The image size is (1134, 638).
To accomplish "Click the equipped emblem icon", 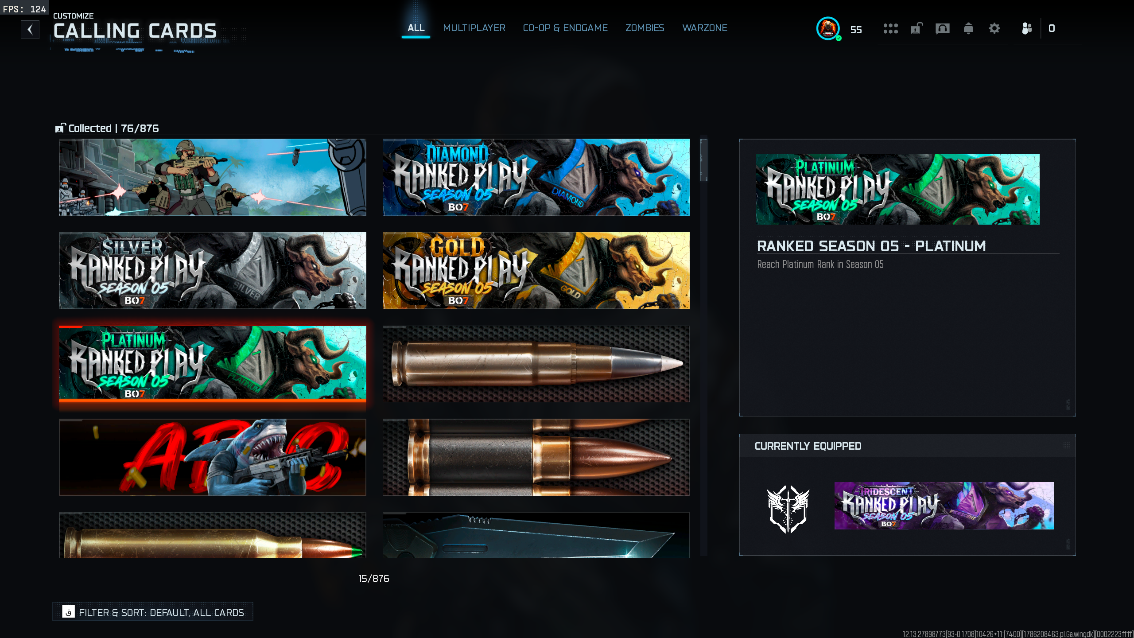I will (x=788, y=509).
